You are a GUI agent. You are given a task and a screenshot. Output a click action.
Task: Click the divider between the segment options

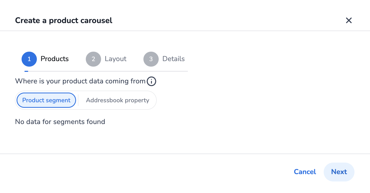click(78, 100)
